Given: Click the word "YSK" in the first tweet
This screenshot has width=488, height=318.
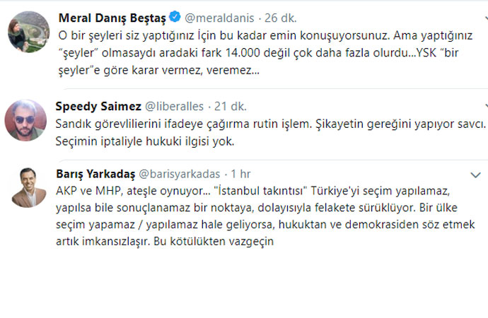Looking at the screenshot, I should click(x=417, y=52).
